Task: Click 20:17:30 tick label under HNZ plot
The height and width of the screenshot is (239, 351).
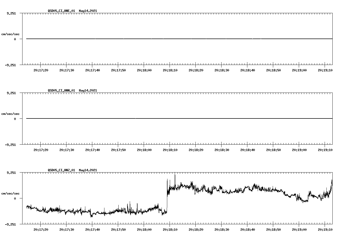Action: [x=67, y=229]
